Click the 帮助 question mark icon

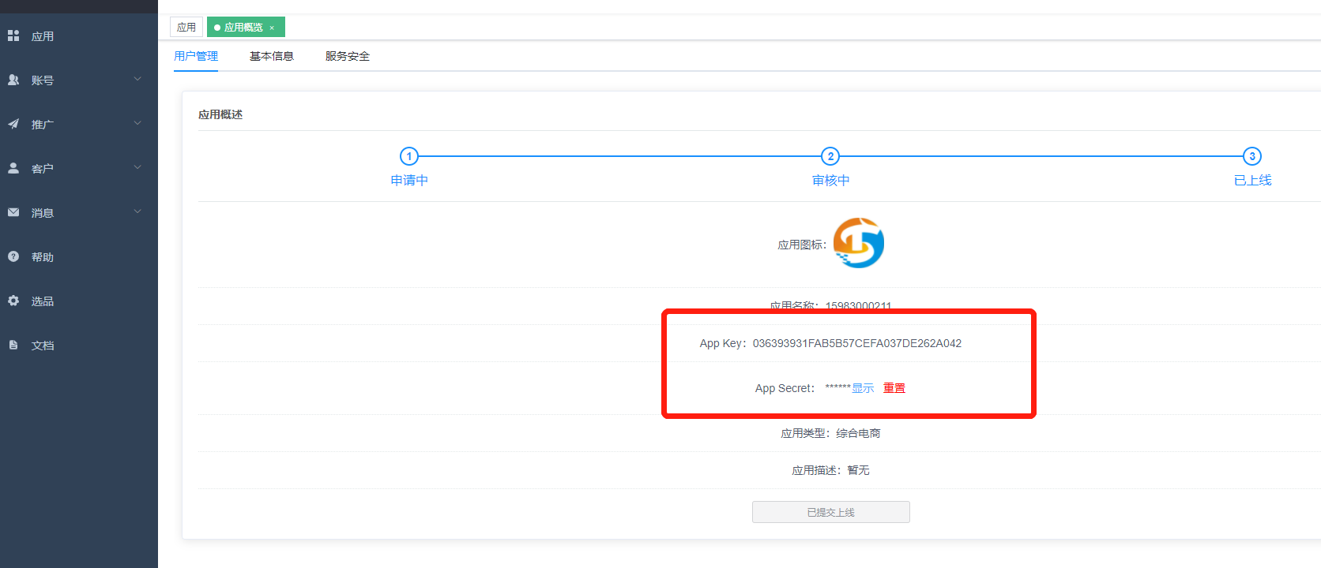pos(13,256)
